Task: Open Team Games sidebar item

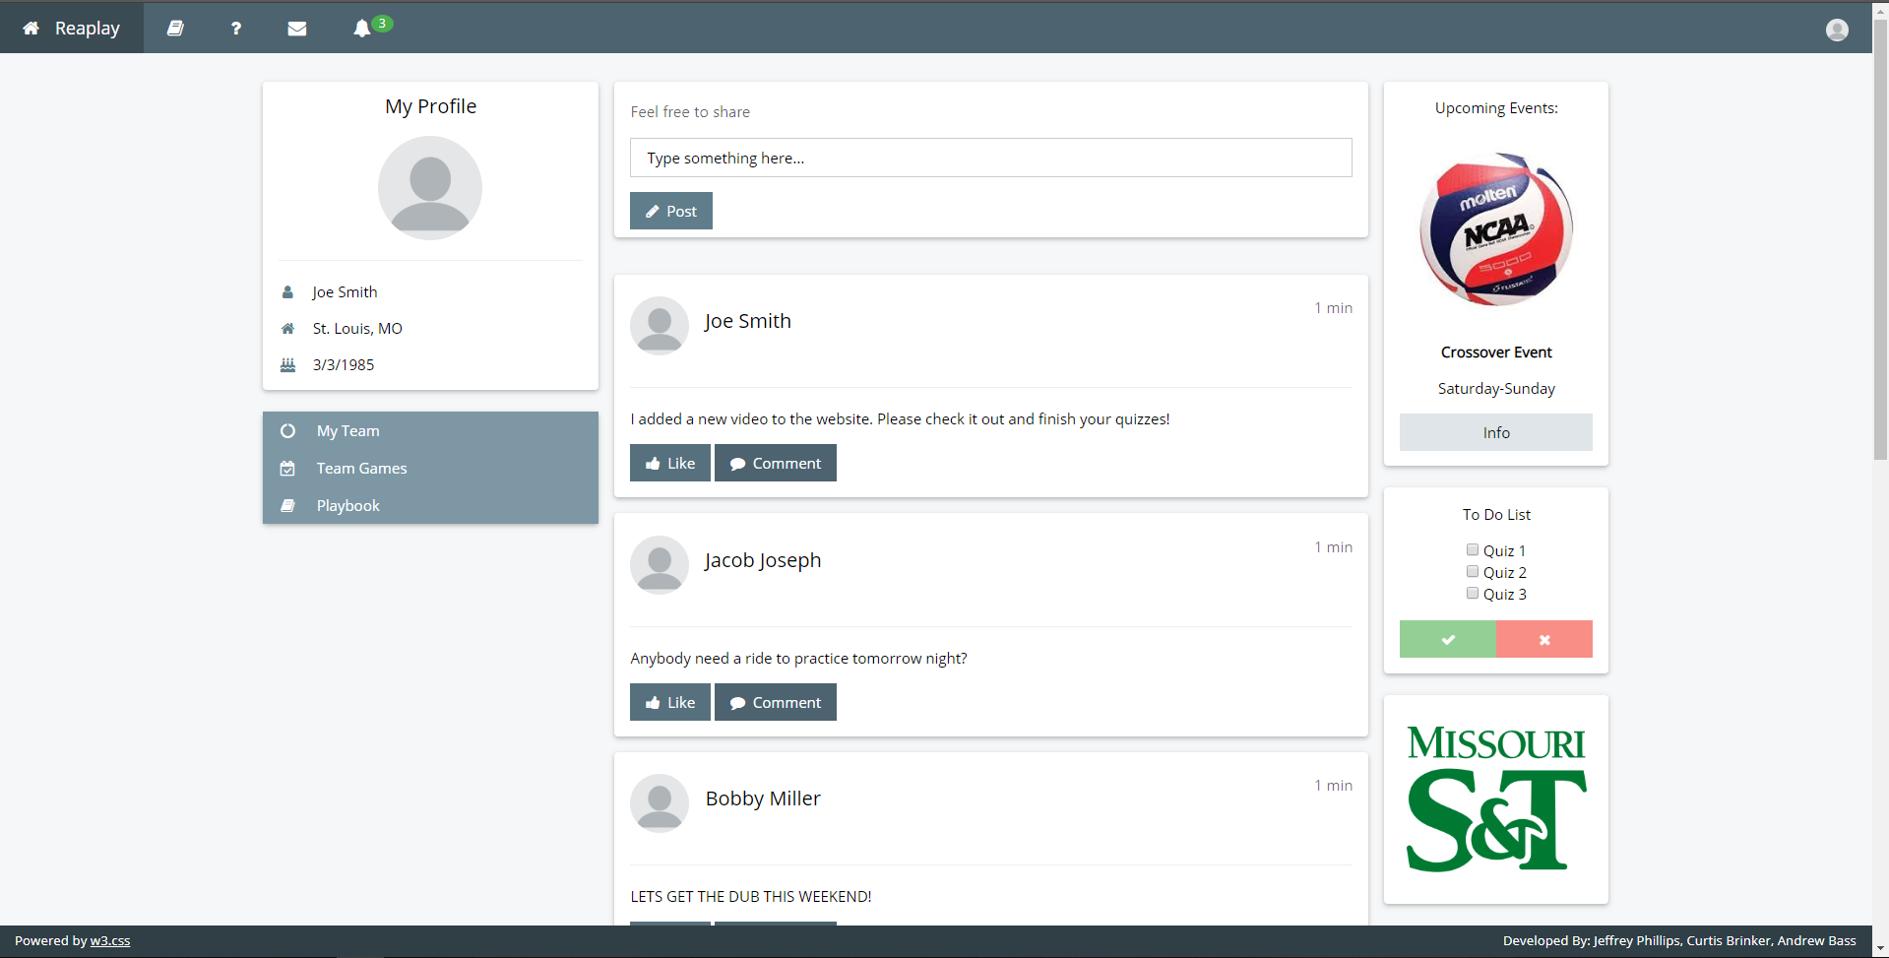Action: pyautogui.click(x=430, y=468)
